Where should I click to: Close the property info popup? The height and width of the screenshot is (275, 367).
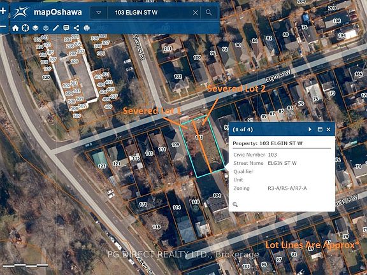click(x=328, y=129)
